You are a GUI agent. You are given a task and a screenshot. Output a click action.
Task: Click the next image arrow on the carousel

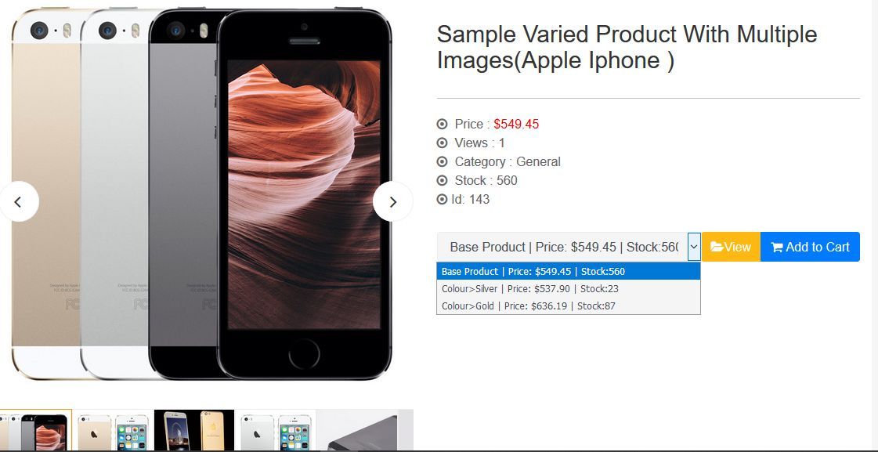[x=392, y=201]
